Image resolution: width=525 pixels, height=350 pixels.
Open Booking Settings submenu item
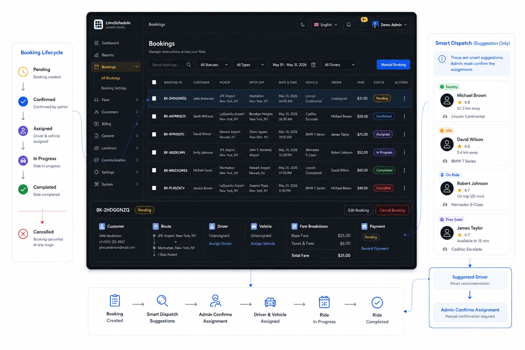pyautogui.click(x=114, y=88)
